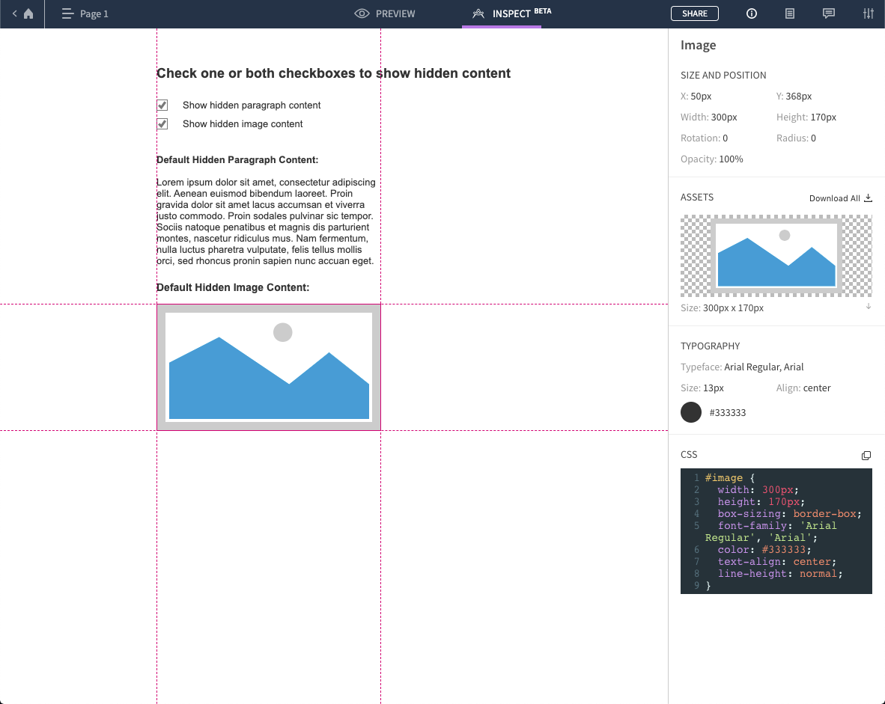Screen dimensions: 885x704
Task: Copy CSS code with the copy icon
Action: point(866,456)
